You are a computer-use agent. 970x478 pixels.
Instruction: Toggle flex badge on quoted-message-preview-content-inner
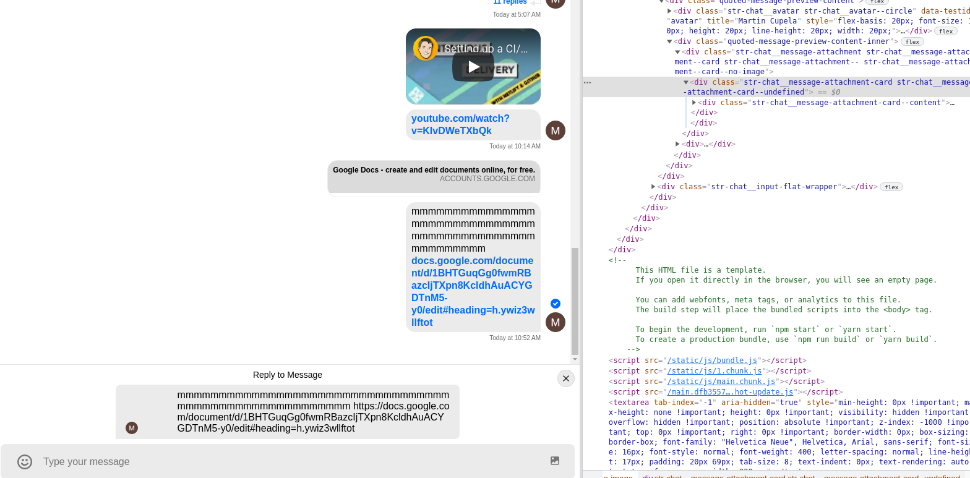pyautogui.click(x=912, y=41)
